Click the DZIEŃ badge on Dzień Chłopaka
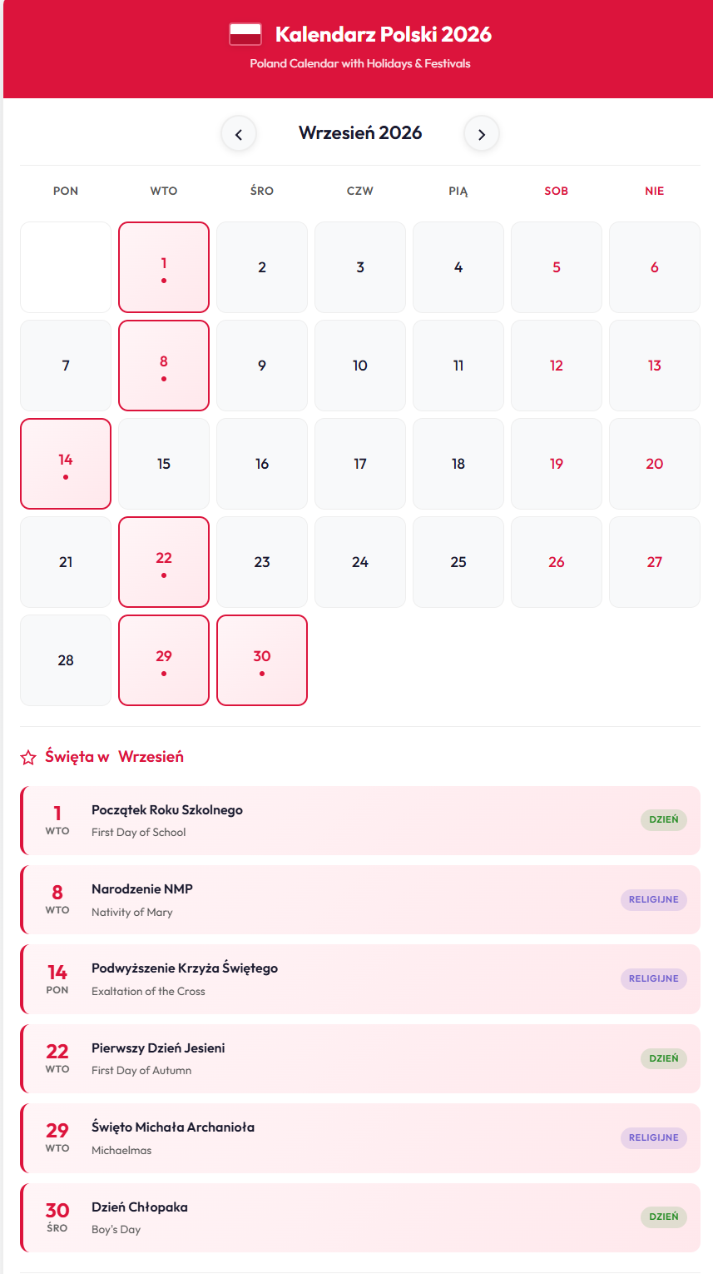 coord(663,1217)
